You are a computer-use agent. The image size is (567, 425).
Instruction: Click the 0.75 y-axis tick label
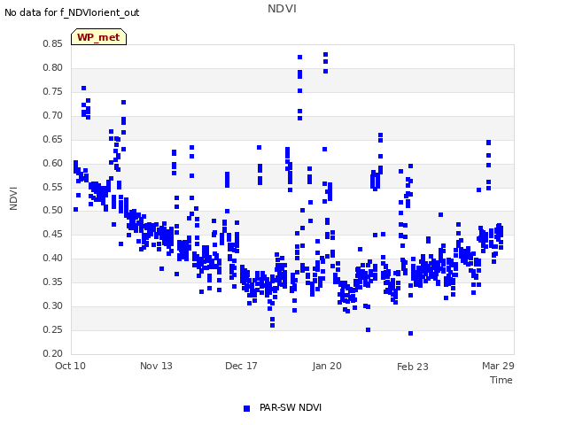[x=53, y=91]
